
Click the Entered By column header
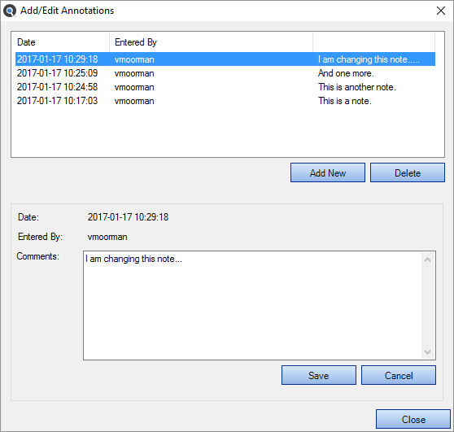click(211, 42)
